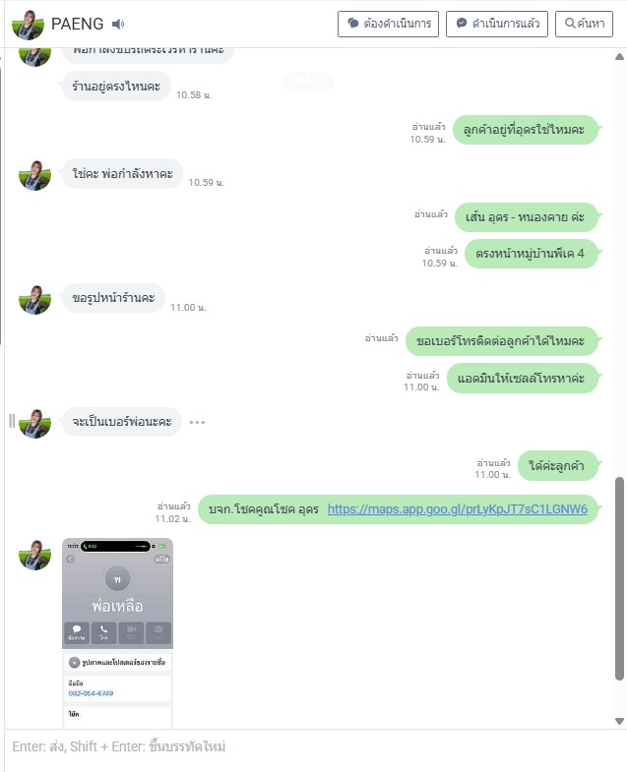Open the maps.app.goo.gl link
This screenshot has height=772, width=627.
point(458,509)
